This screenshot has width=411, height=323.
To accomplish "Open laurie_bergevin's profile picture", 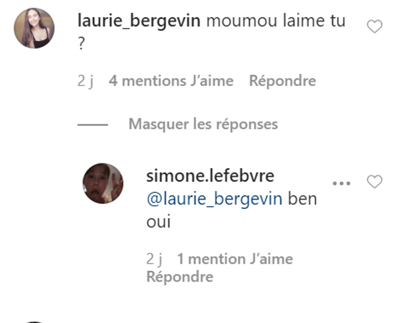I will coord(34,28).
